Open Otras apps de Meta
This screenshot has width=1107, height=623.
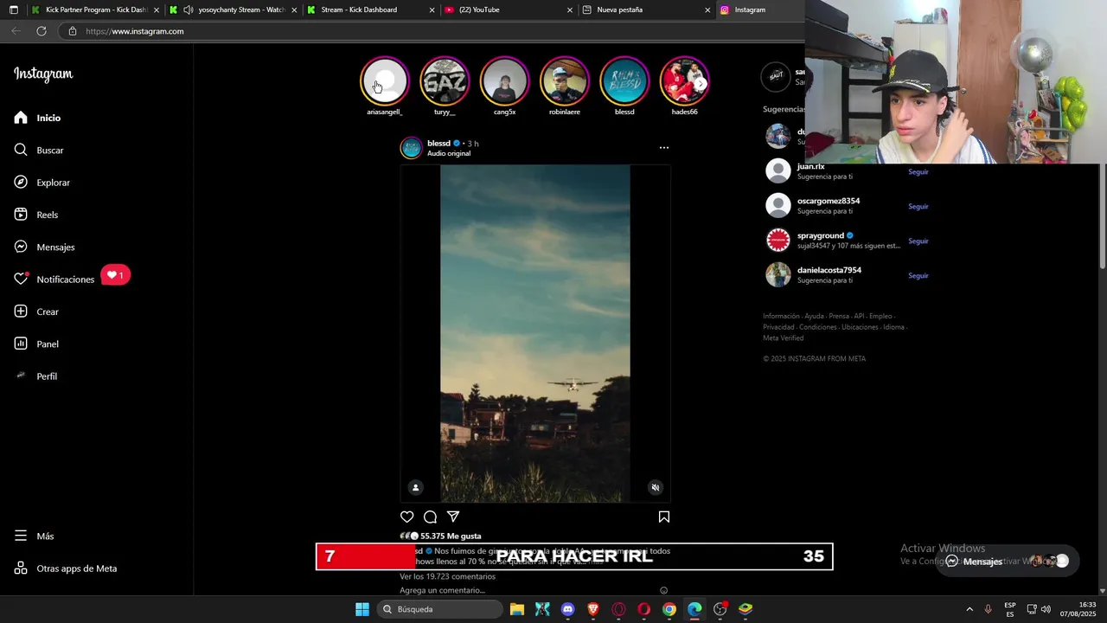(x=65, y=568)
